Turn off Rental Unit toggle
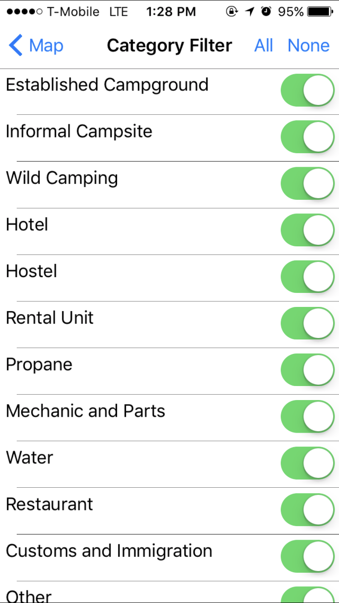339x603 pixels. tap(307, 323)
